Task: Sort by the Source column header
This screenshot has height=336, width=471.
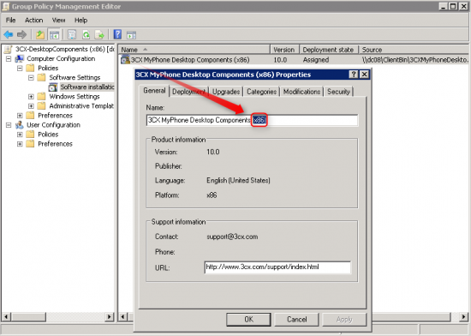Action: [414, 50]
